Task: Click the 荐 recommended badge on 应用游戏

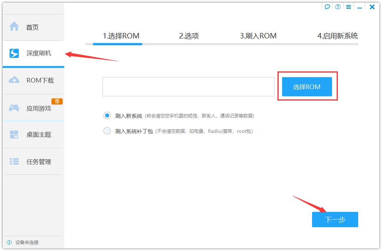Action: tap(57, 101)
